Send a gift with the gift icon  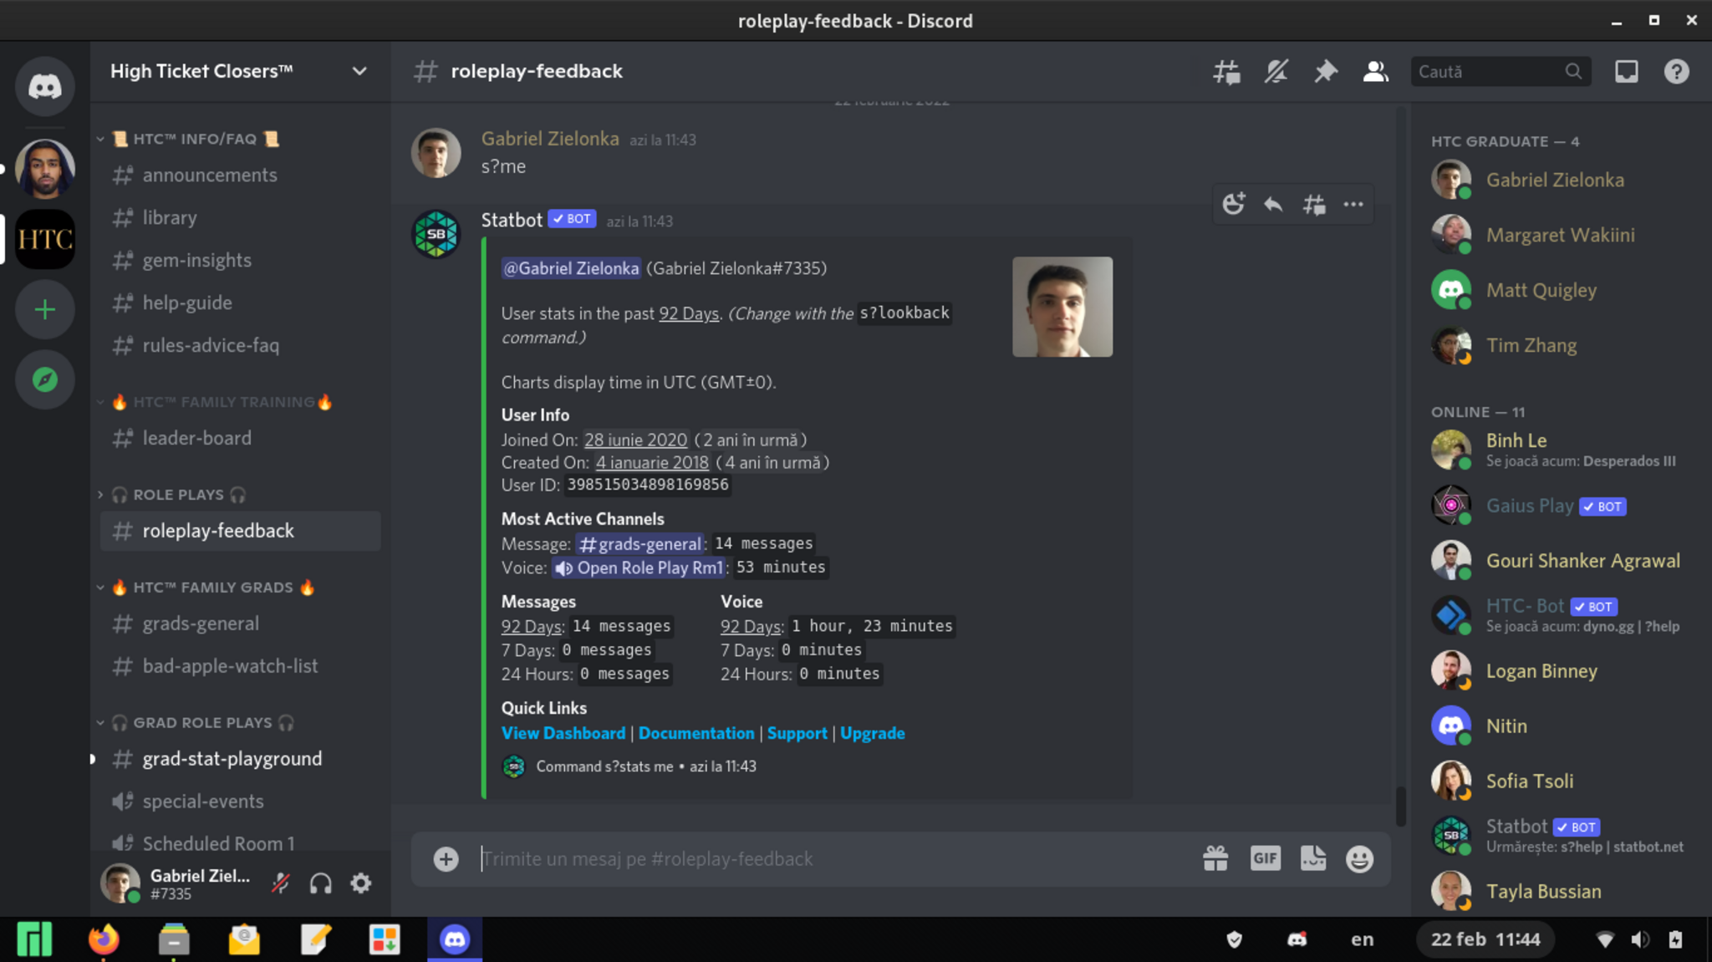(x=1215, y=858)
